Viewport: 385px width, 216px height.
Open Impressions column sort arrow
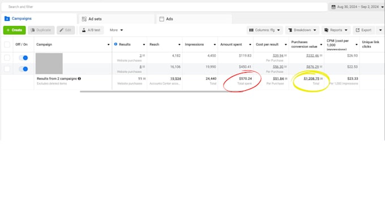215,45
